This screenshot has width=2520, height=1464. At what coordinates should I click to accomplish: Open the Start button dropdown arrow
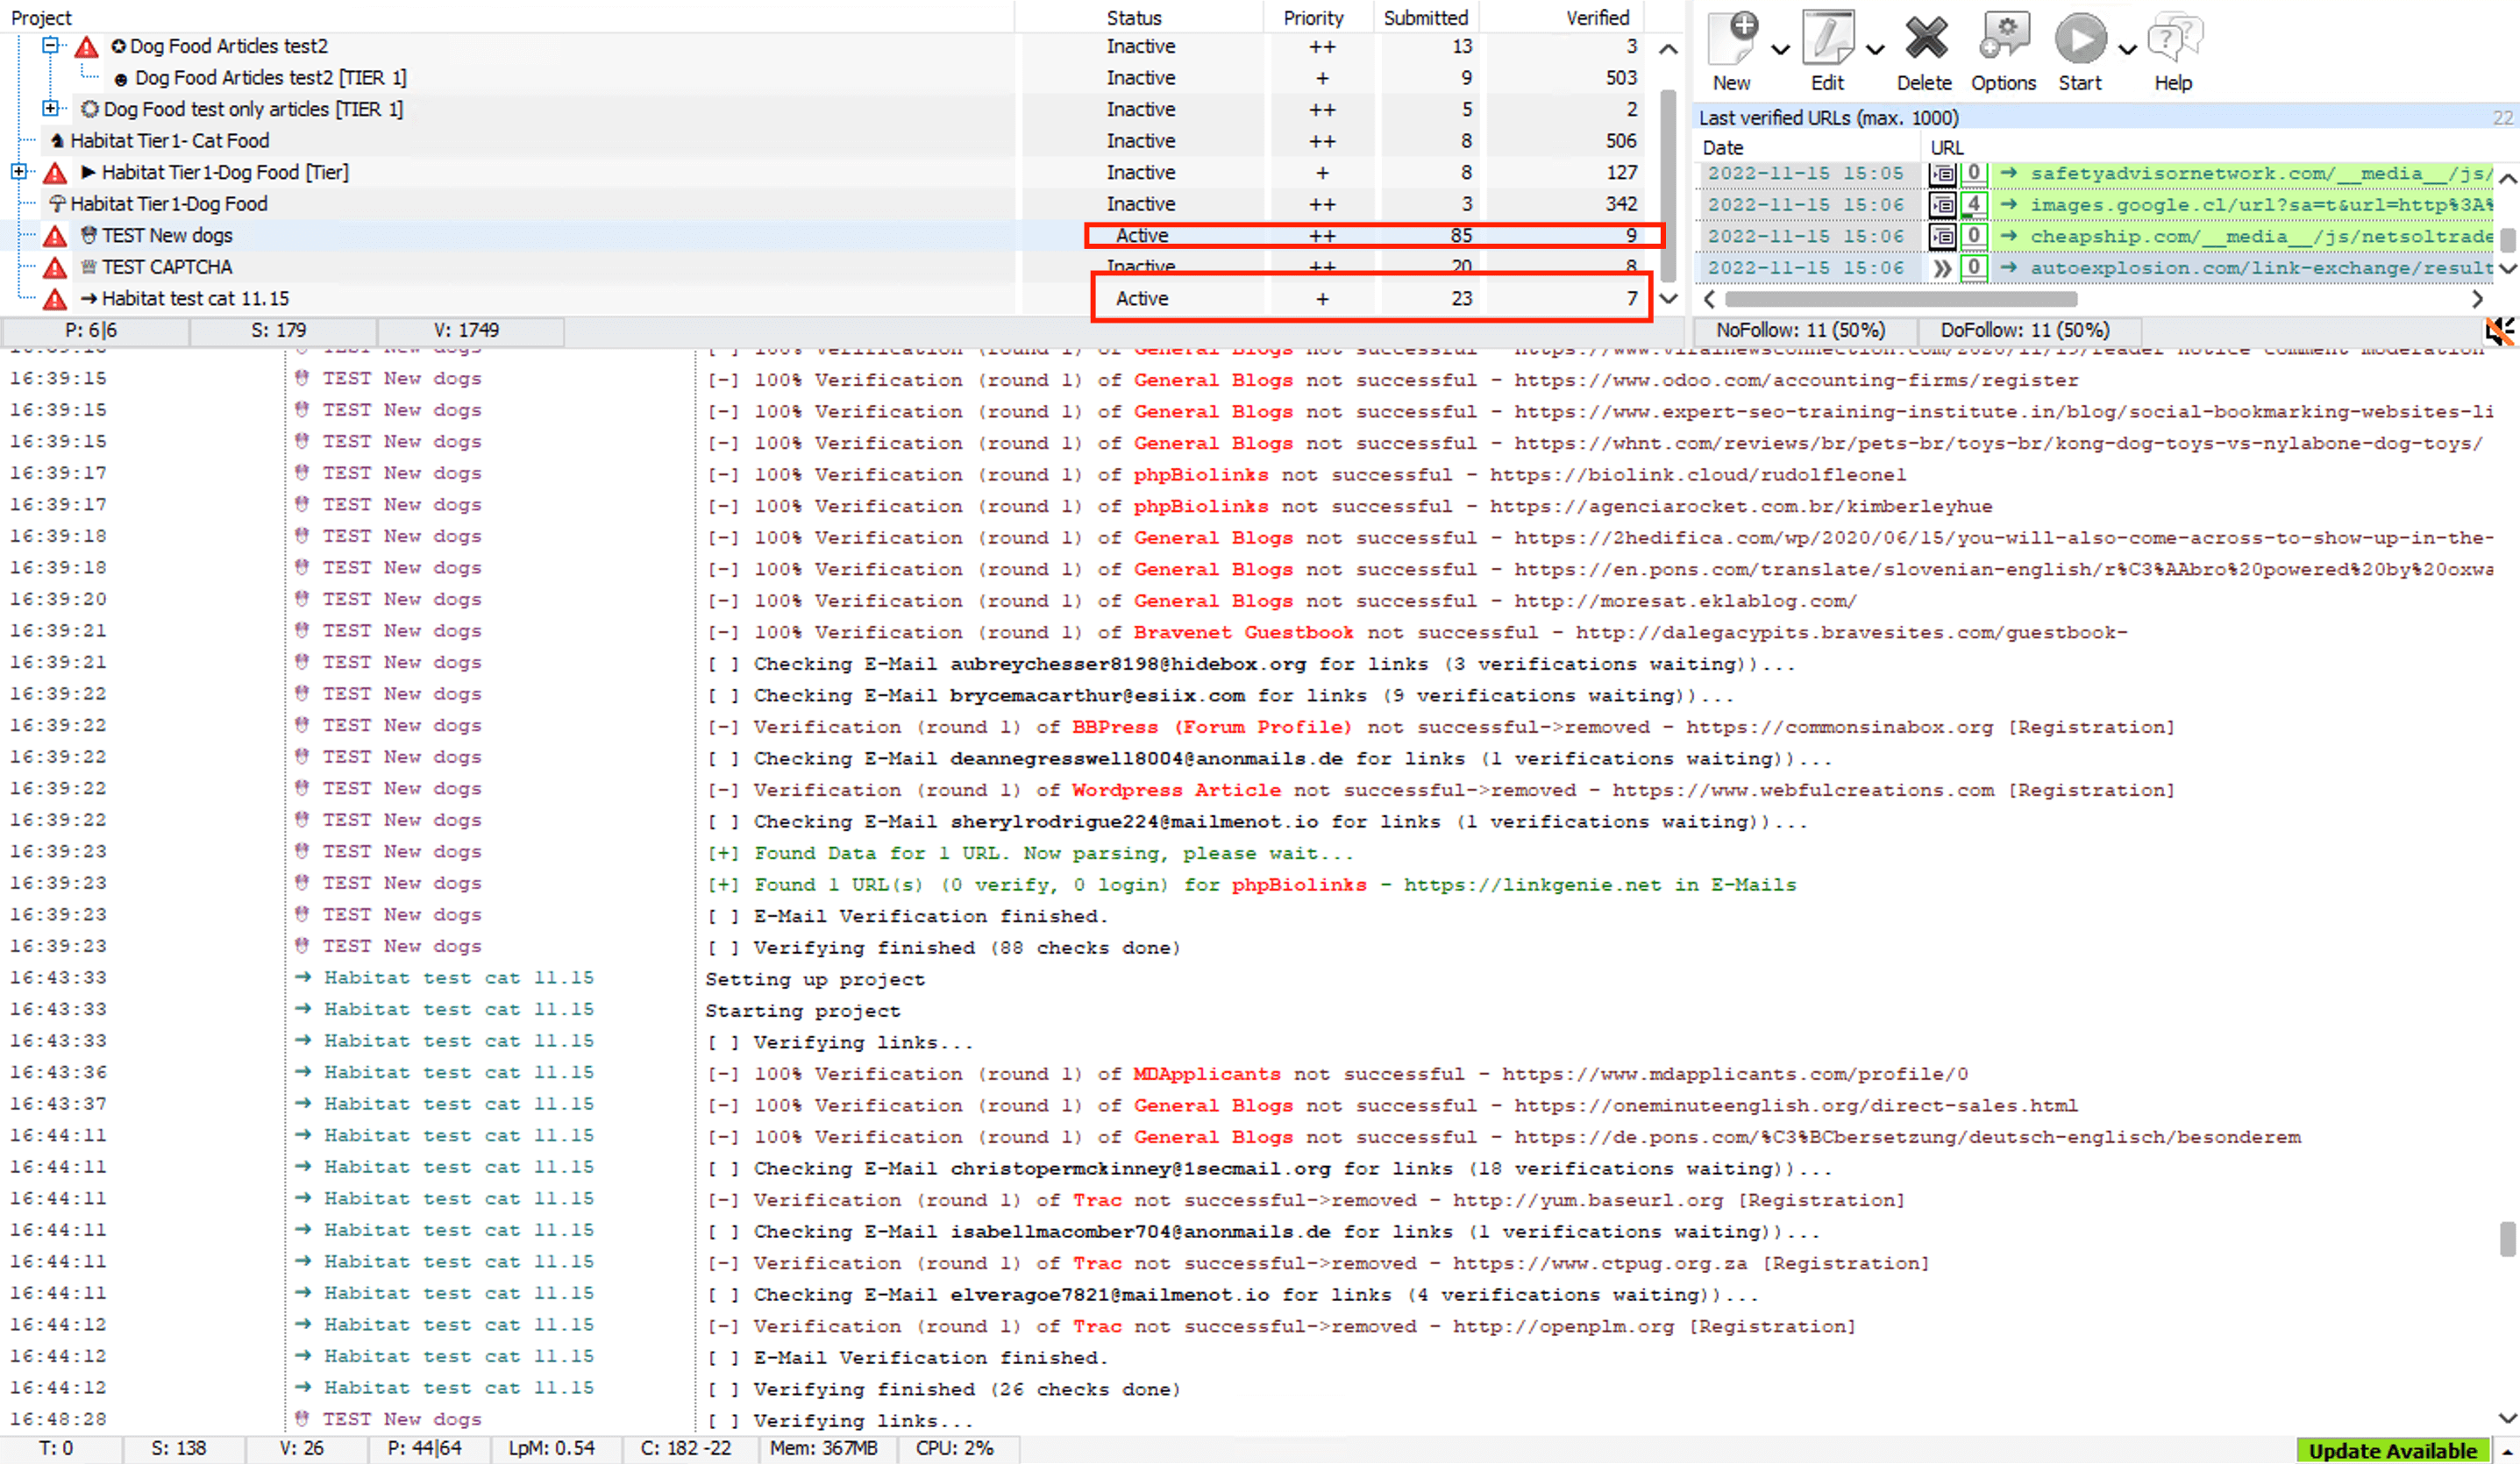[2127, 49]
